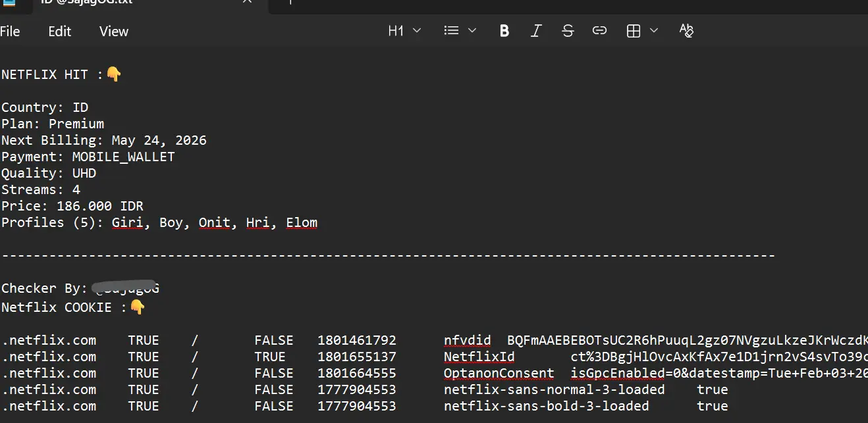Click the profile name "Giri"
The image size is (868, 423).
(x=128, y=222)
